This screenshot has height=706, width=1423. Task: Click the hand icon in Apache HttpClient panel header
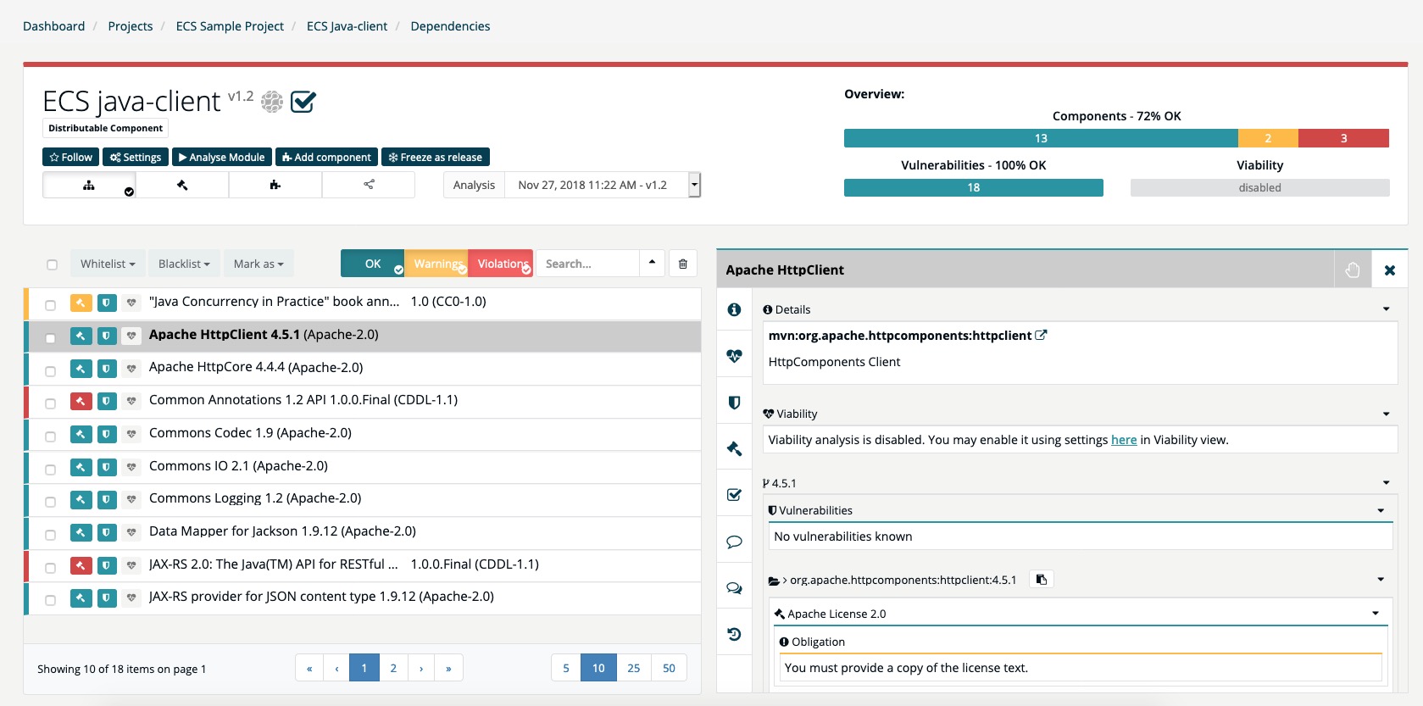1353,270
